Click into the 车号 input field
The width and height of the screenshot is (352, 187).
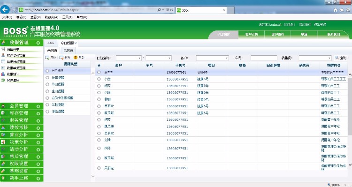(x=264, y=58)
